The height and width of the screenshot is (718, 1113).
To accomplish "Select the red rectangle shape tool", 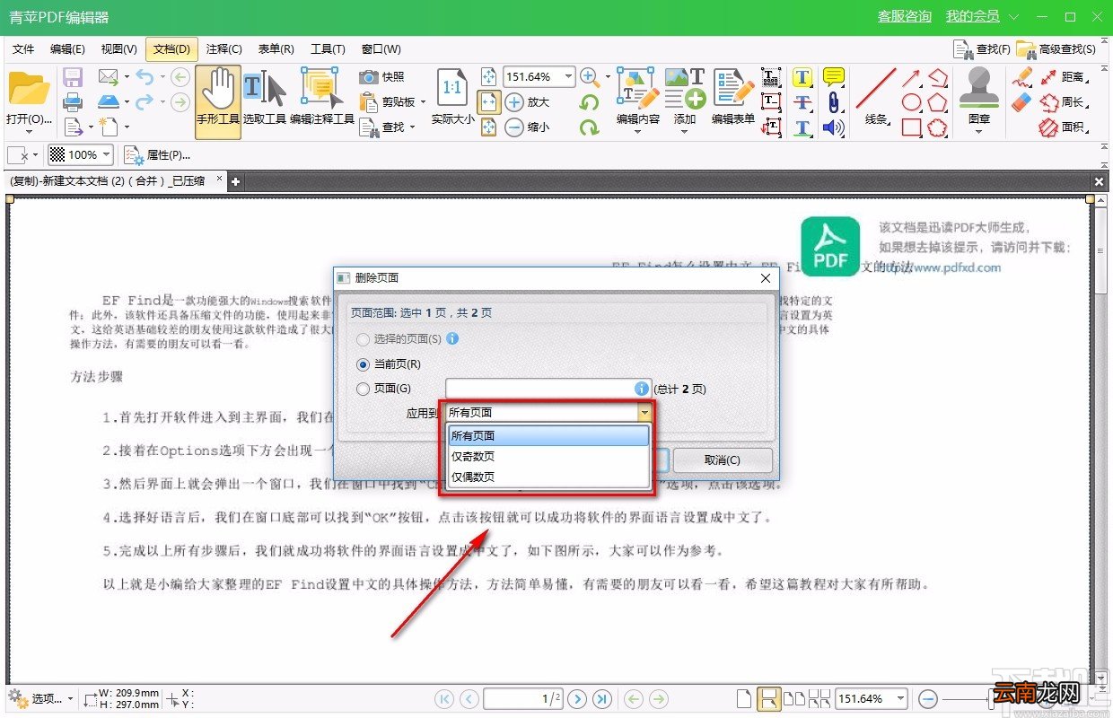I will 911,127.
